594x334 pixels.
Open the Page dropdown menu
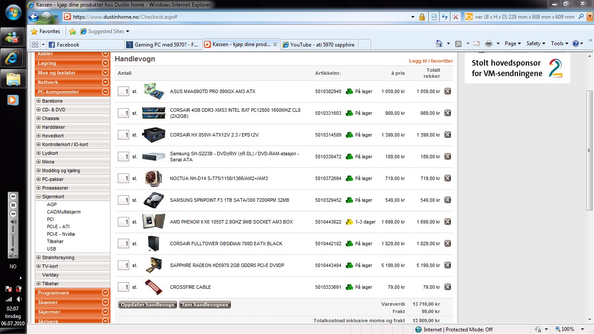pos(513,43)
